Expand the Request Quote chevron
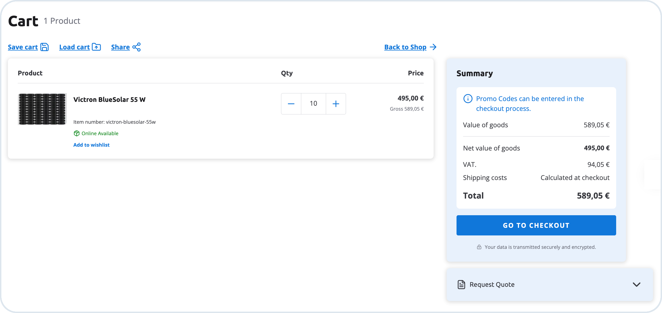Screen dimensions: 662x313 [637, 285]
